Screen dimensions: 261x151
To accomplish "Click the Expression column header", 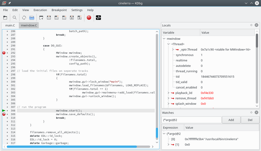I will pos(173,127).
